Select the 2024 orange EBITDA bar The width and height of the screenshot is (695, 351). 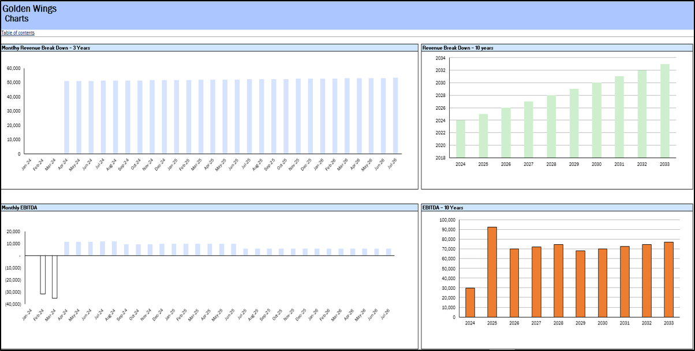[470, 302]
